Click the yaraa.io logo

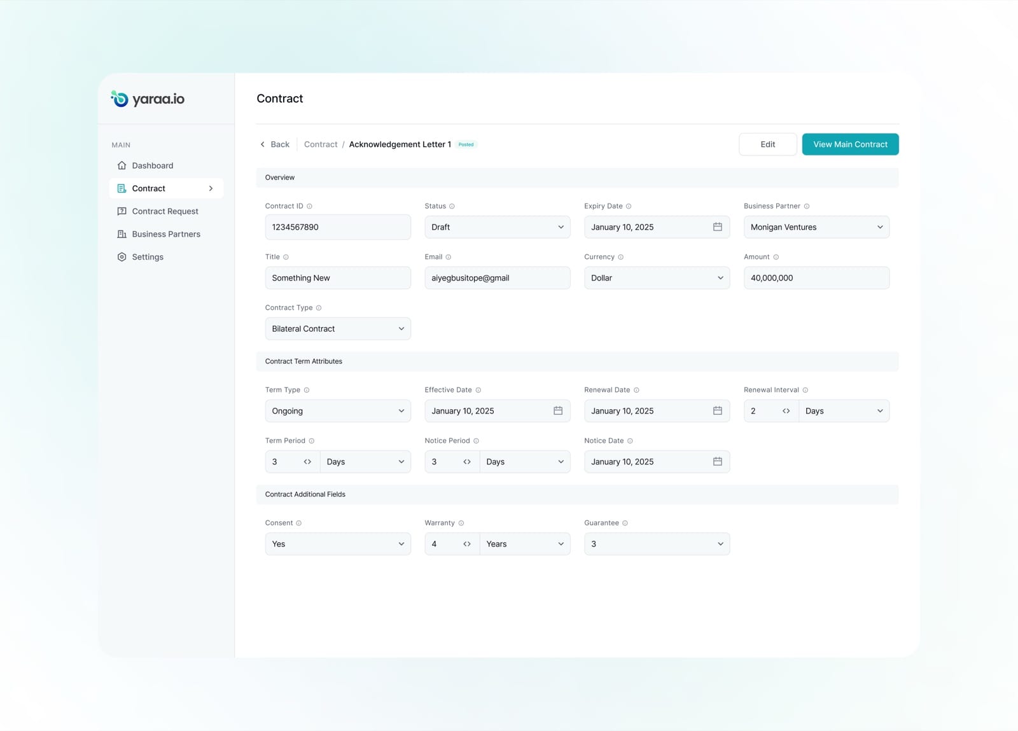click(x=148, y=99)
